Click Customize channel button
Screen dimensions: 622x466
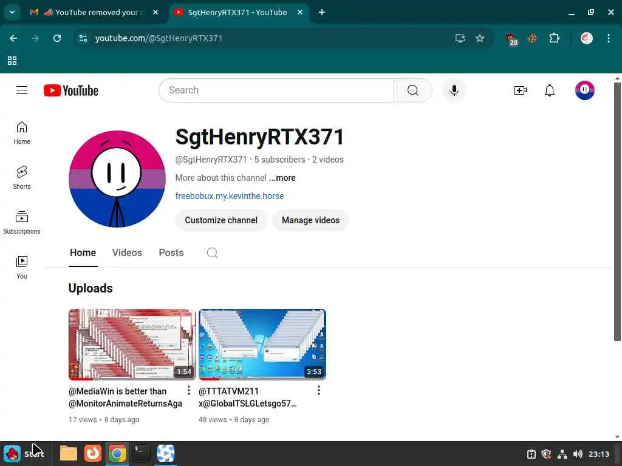pos(221,220)
